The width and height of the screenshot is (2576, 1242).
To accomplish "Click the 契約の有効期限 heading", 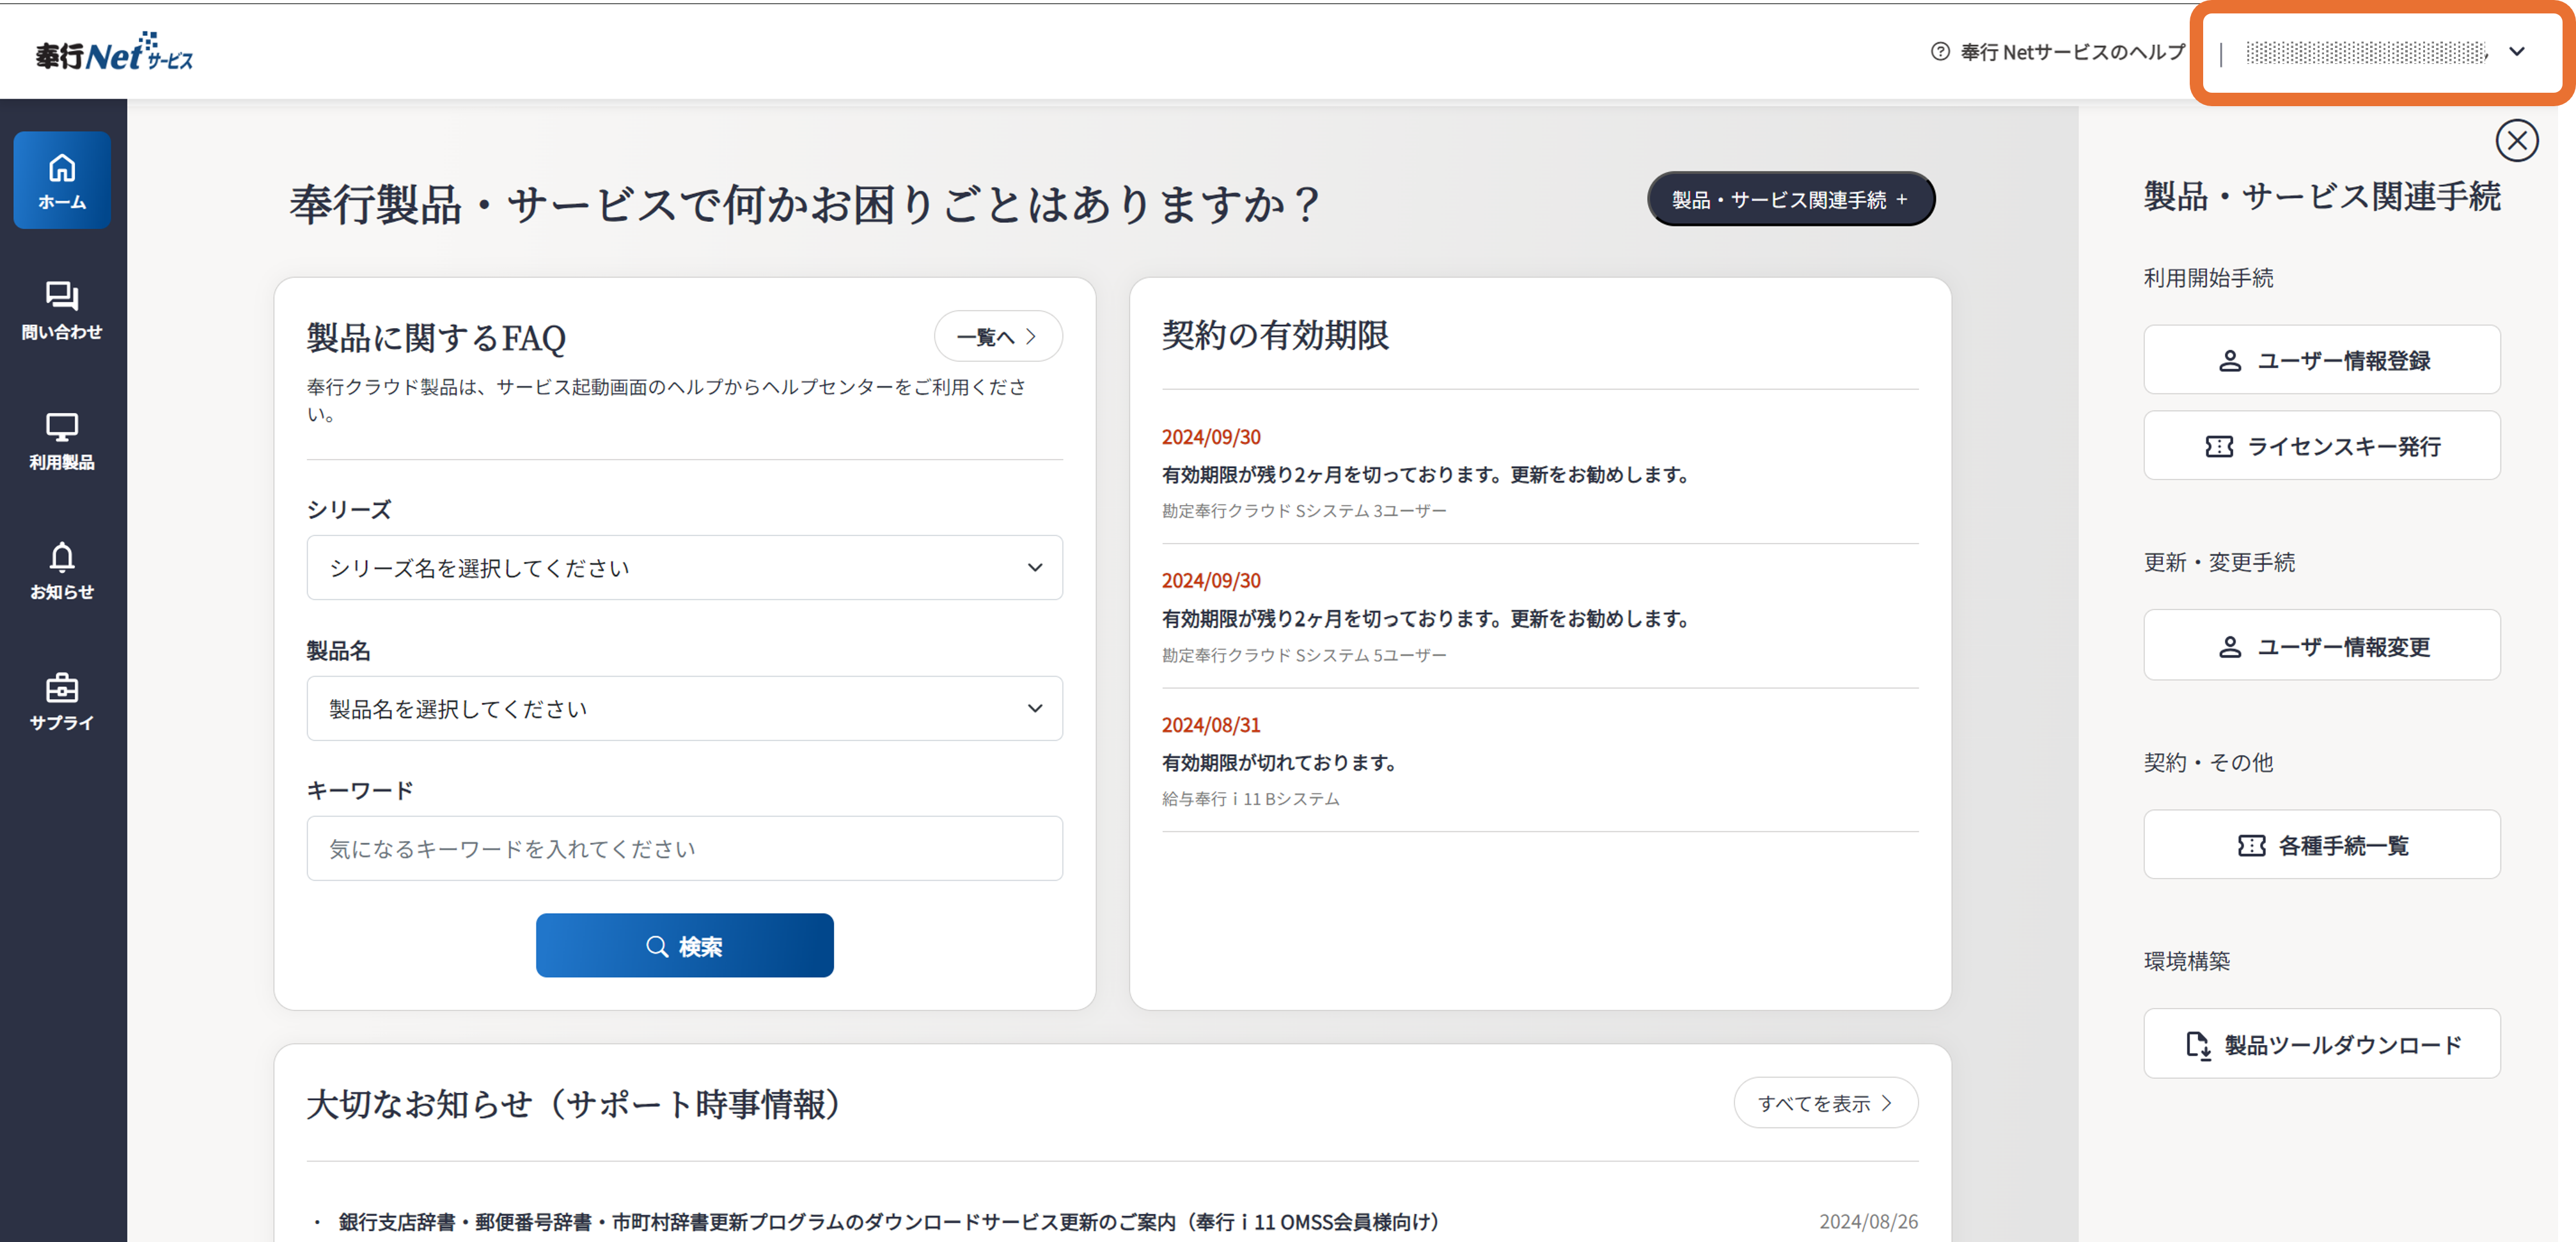I will point(1275,335).
